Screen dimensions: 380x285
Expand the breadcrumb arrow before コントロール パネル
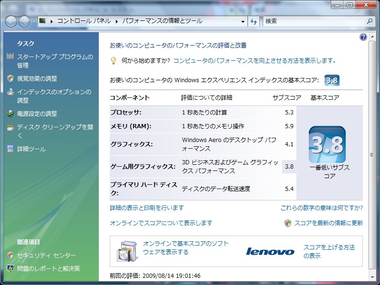pyautogui.click(x=52, y=21)
